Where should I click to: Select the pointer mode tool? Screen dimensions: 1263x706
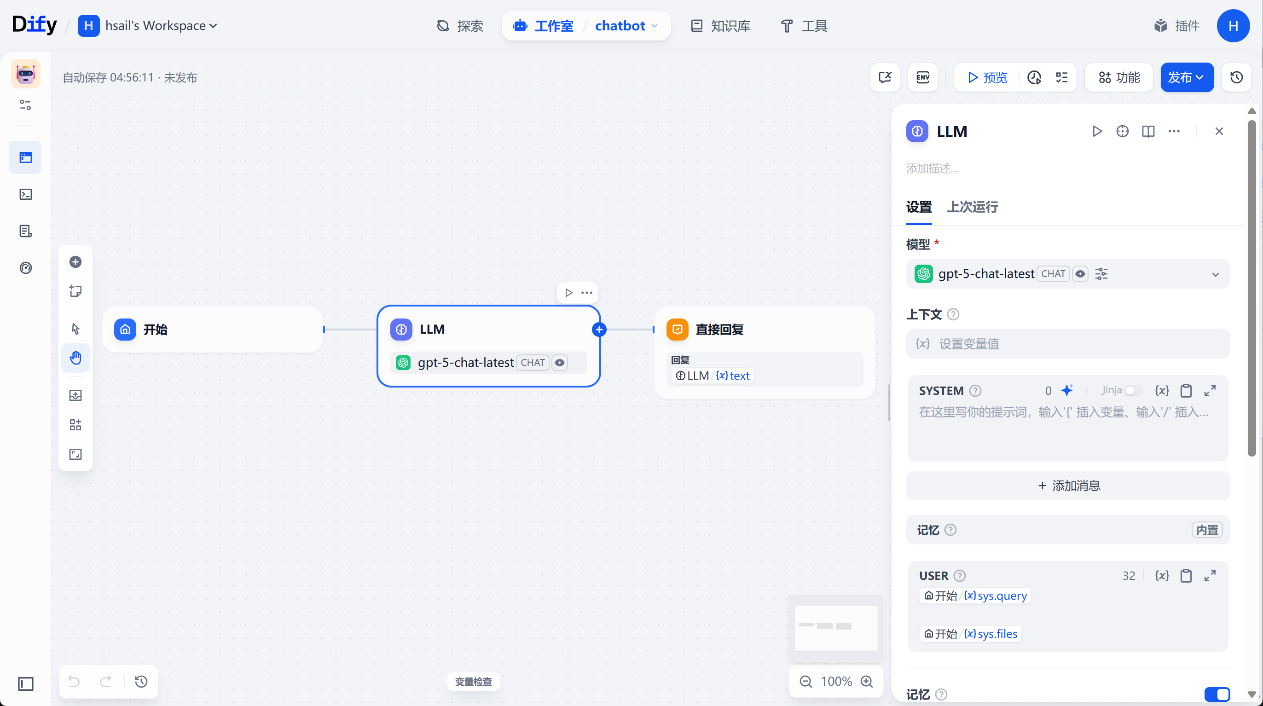tap(75, 328)
